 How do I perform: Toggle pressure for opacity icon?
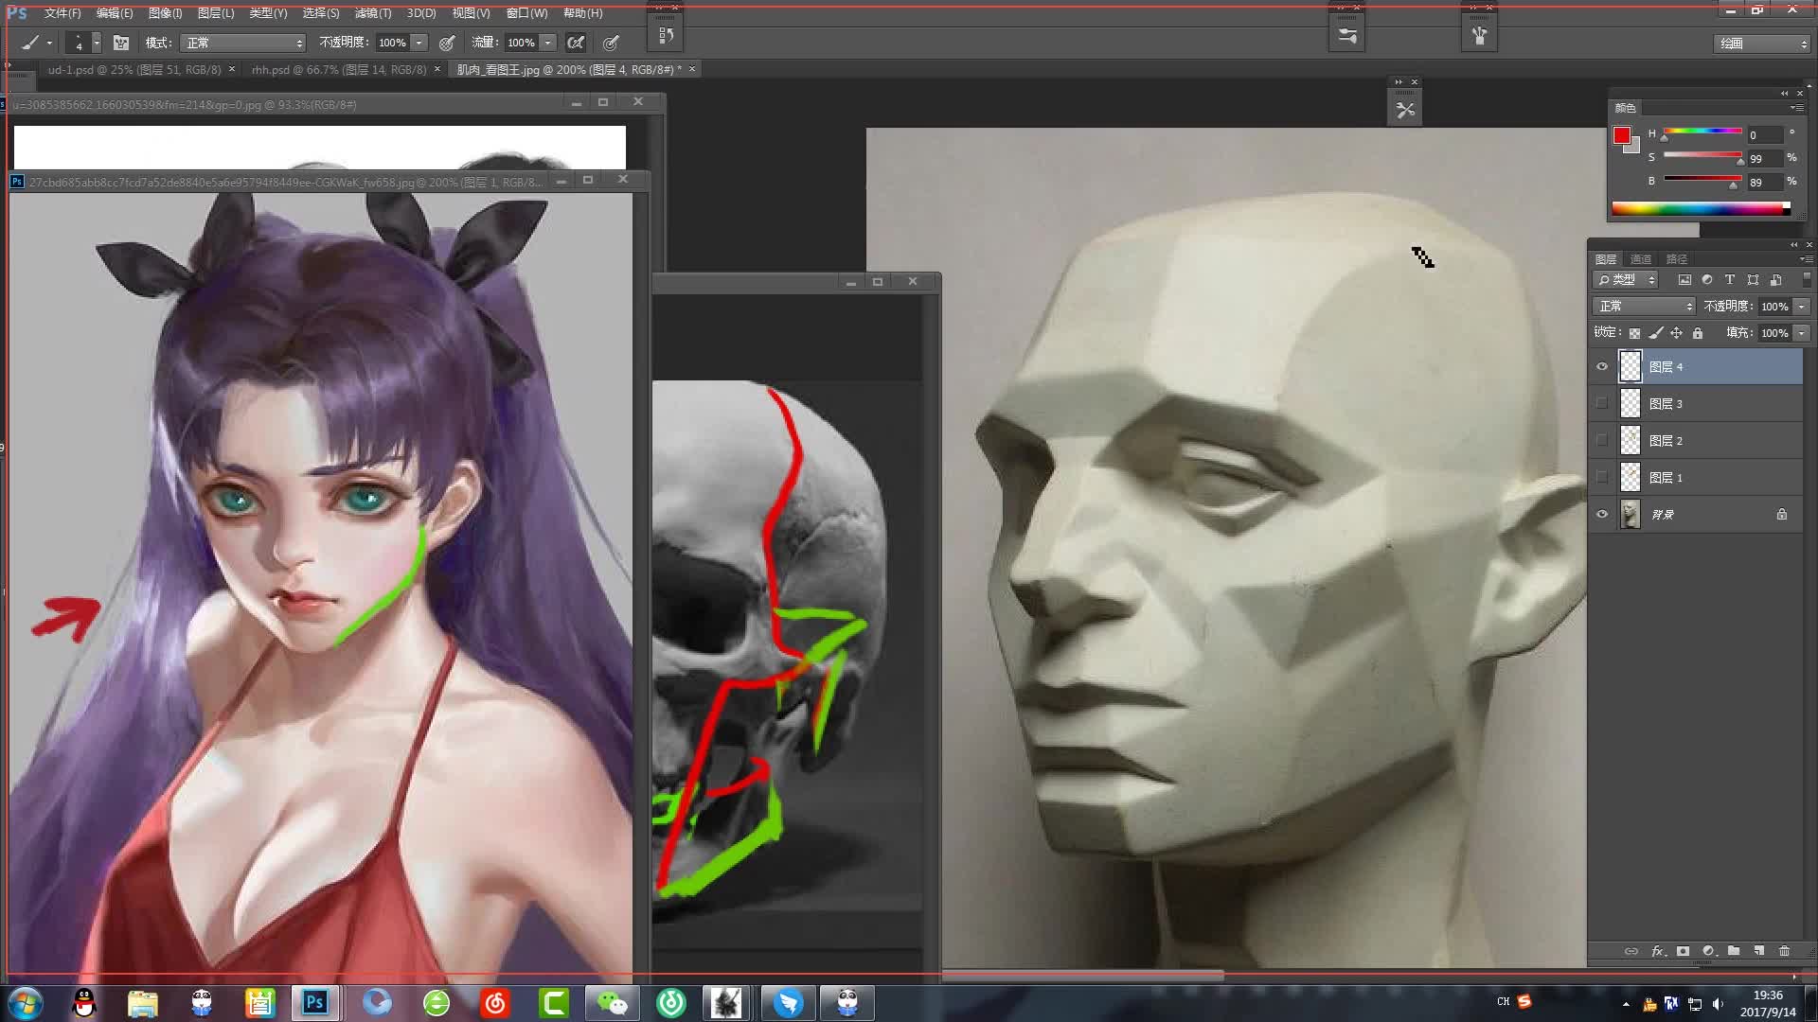[447, 43]
